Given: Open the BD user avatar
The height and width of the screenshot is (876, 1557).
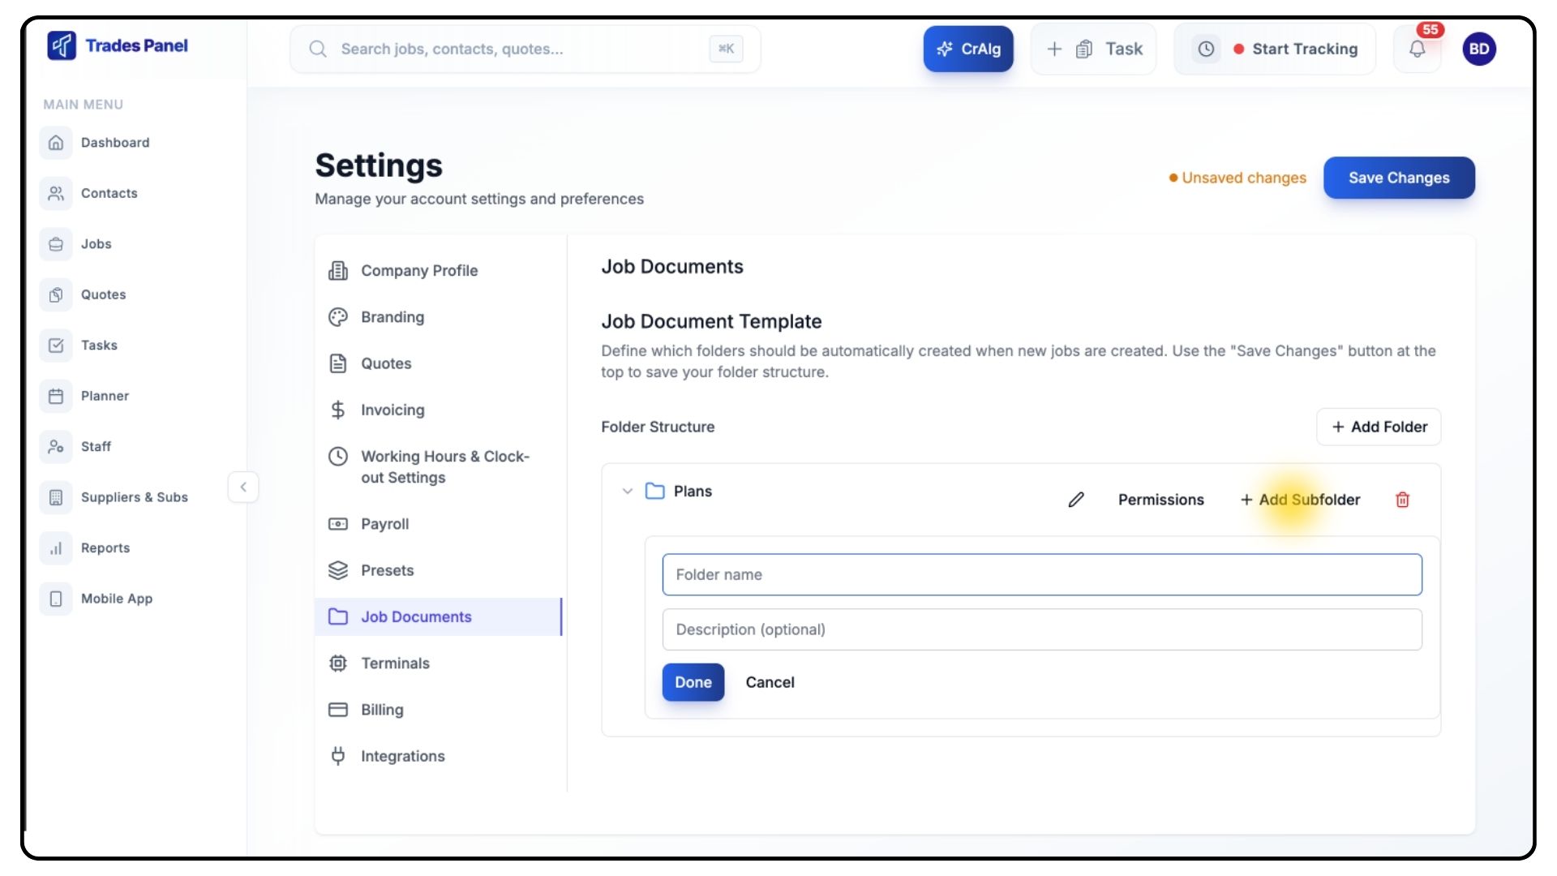Looking at the screenshot, I should coord(1479,49).
